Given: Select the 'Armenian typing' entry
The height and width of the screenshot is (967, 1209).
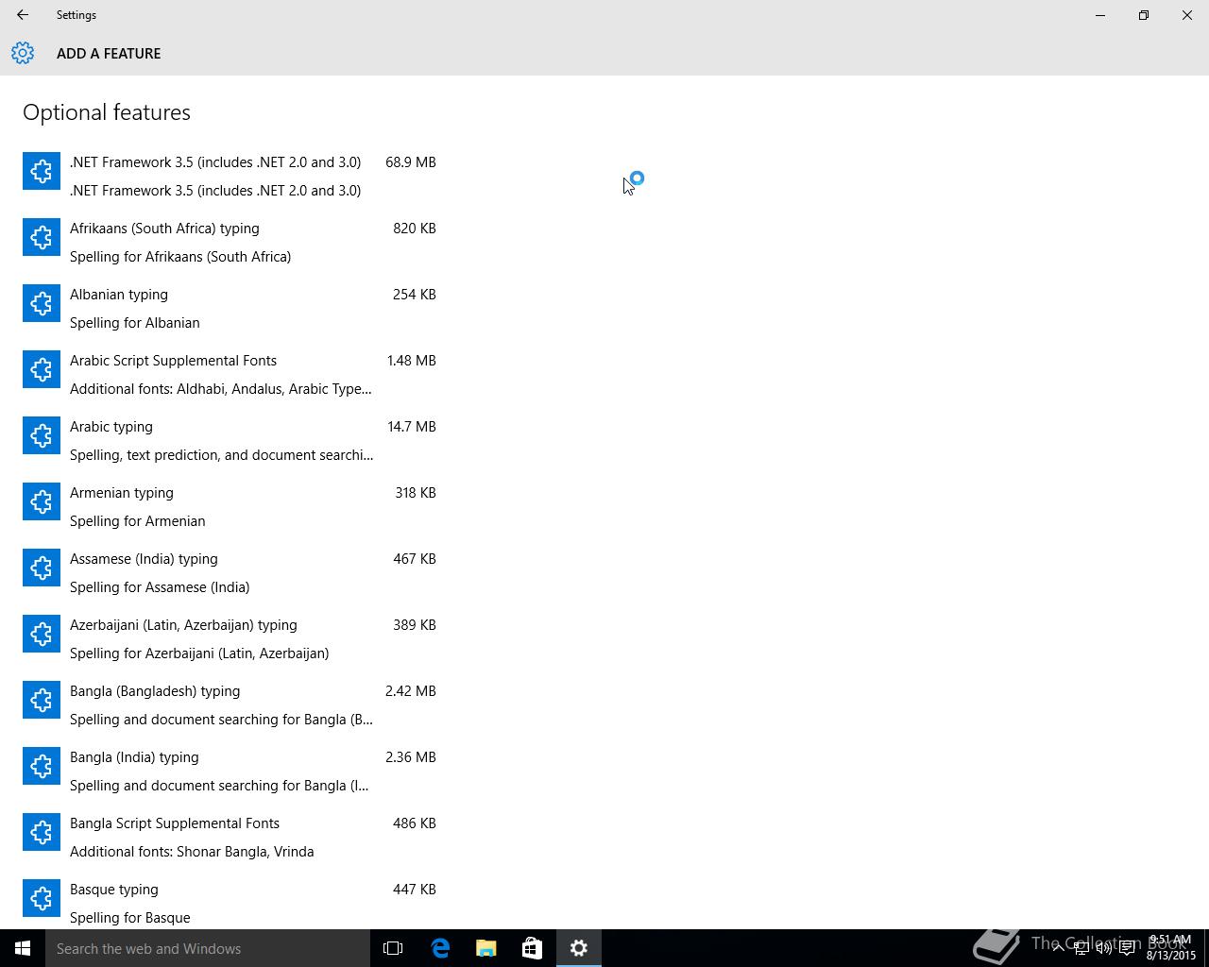Looking at the screenshot, I should tap(122, 493).
